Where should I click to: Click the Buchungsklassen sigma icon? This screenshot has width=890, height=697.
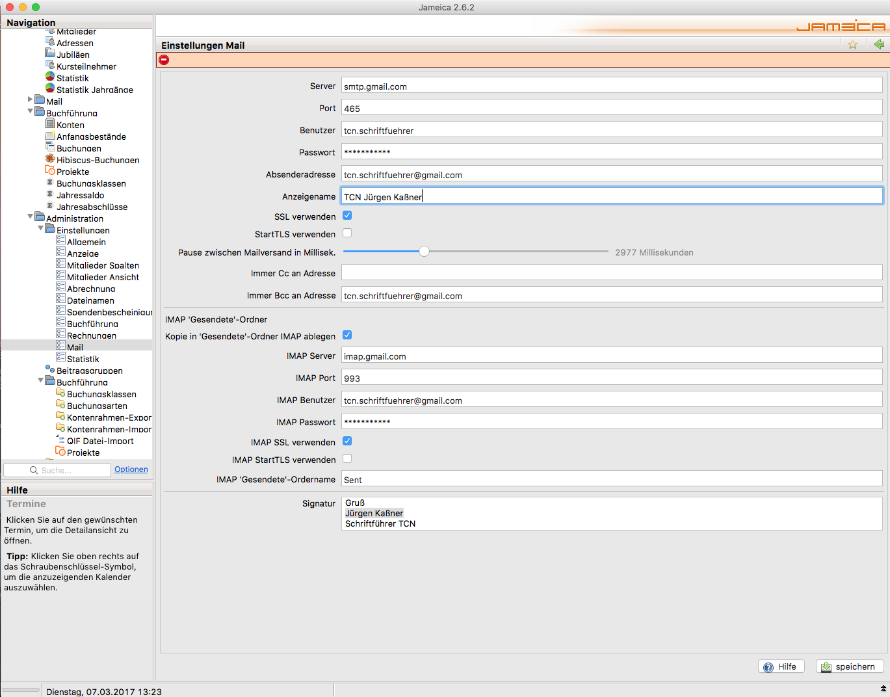click(x=50, y=183)
